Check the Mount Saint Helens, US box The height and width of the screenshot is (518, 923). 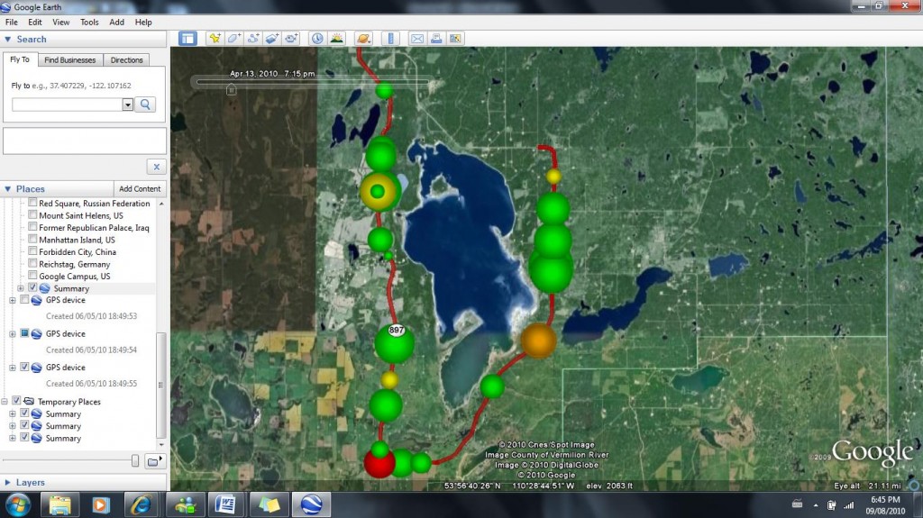(33, 214)
